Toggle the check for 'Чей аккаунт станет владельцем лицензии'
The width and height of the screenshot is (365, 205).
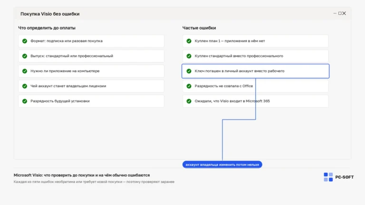[25, 86]
